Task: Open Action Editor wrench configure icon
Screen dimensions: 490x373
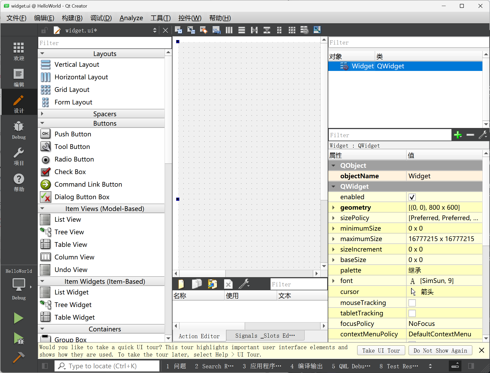Action: tap(244, 284)
